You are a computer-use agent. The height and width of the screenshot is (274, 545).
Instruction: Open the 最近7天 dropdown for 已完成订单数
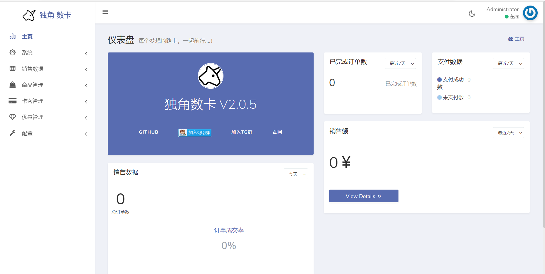point(400,63)
